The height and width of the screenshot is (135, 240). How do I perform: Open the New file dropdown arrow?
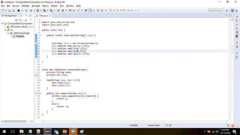(6, 10)
